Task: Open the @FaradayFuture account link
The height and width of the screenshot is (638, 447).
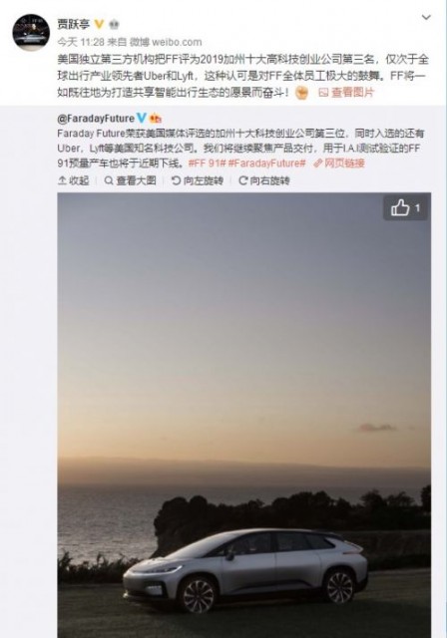Action: (96, 119)
